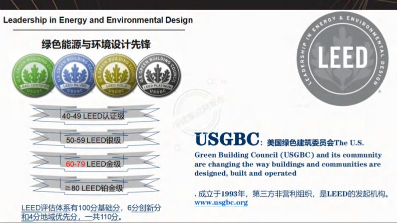Click the line LEED评估体系有100分基础分

tap(91, 208)
